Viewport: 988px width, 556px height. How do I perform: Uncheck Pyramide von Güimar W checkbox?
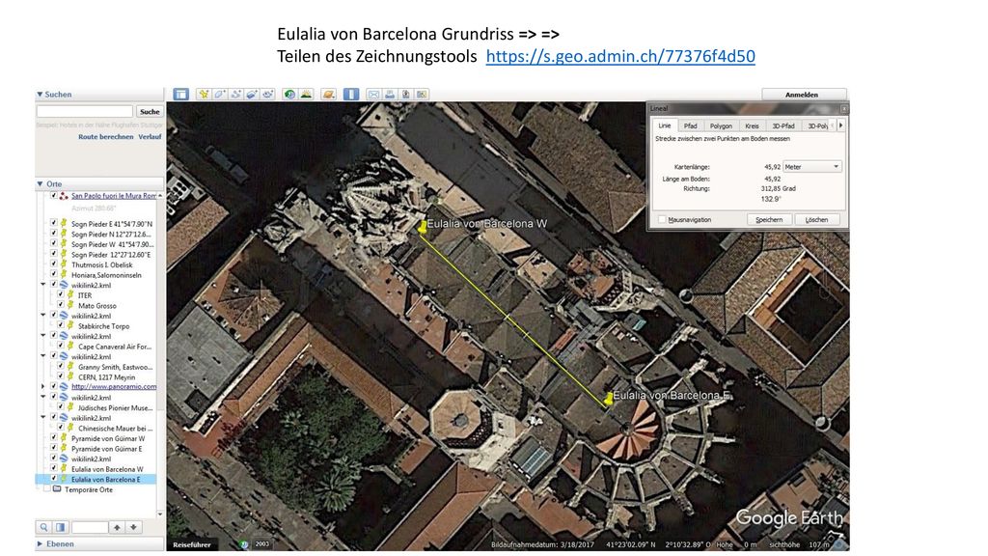[x=54, y=438]
